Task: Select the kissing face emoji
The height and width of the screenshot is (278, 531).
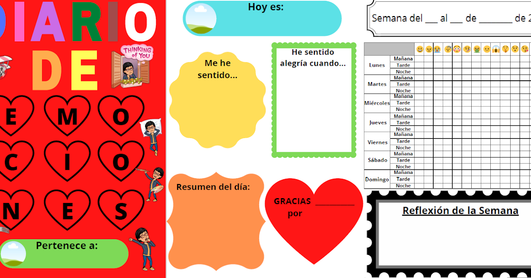Action: coord(525,49)
